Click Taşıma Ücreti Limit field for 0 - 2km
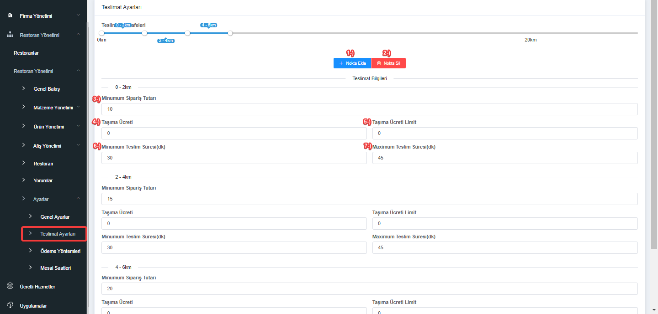Image resolution: width=658 pixels, height=314 pixels. click(505, 133)
